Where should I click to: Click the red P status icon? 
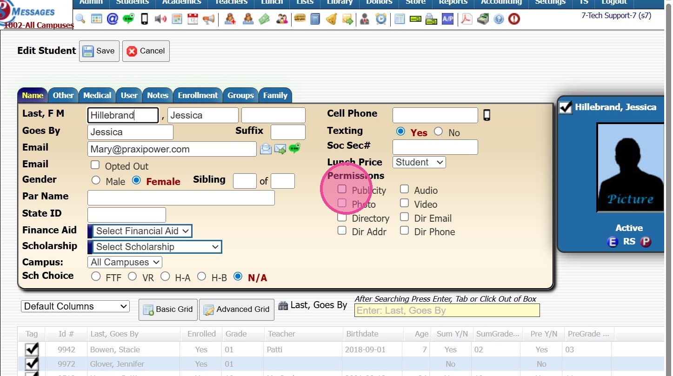pyautogui.click(x=646, y=242)
